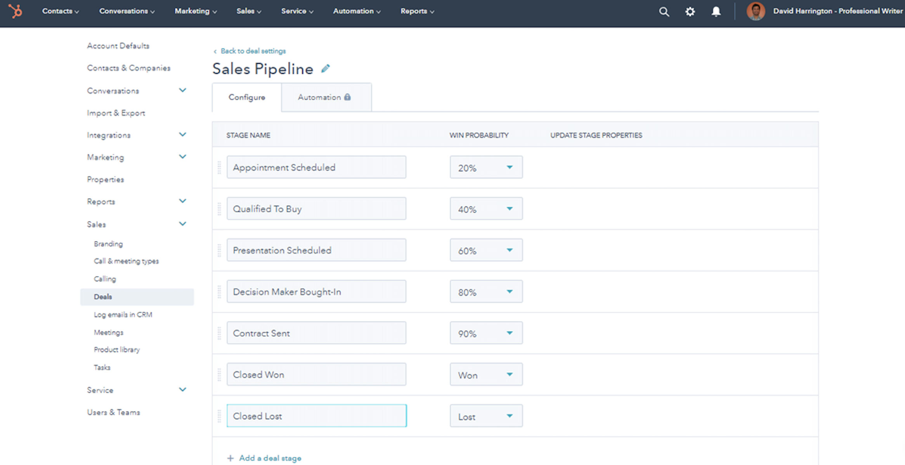The width and height of the screenshot is (905, 465).
Task: Click Add a deal stage link
Action: (x=270, y=458)
